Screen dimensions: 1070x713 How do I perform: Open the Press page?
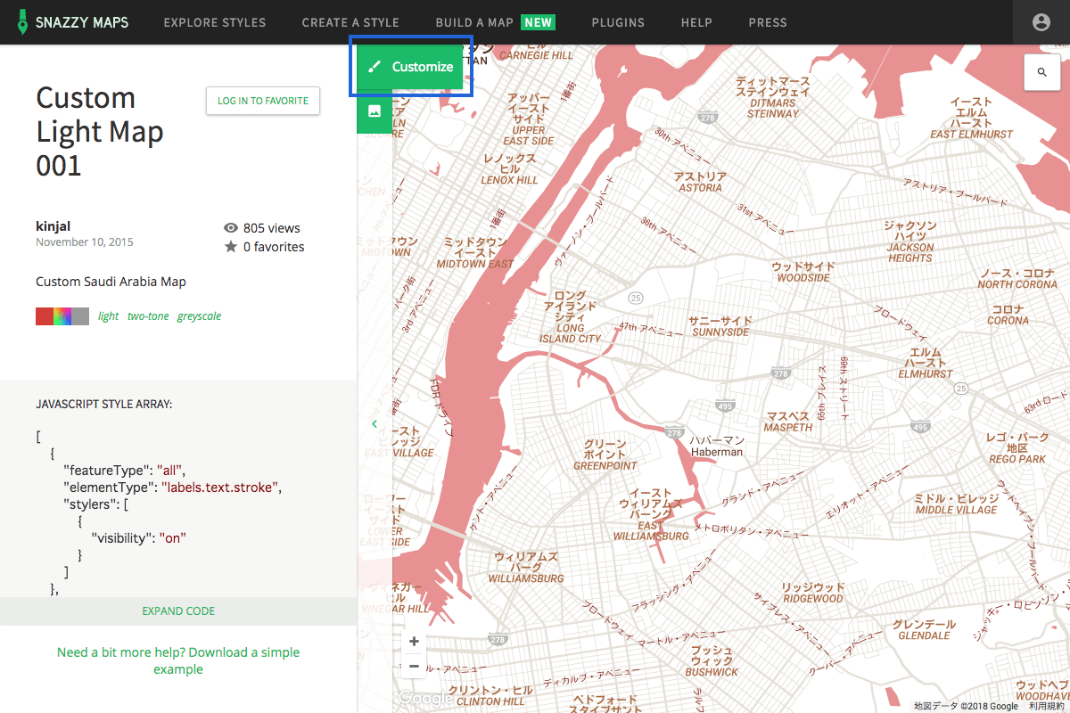768,22
